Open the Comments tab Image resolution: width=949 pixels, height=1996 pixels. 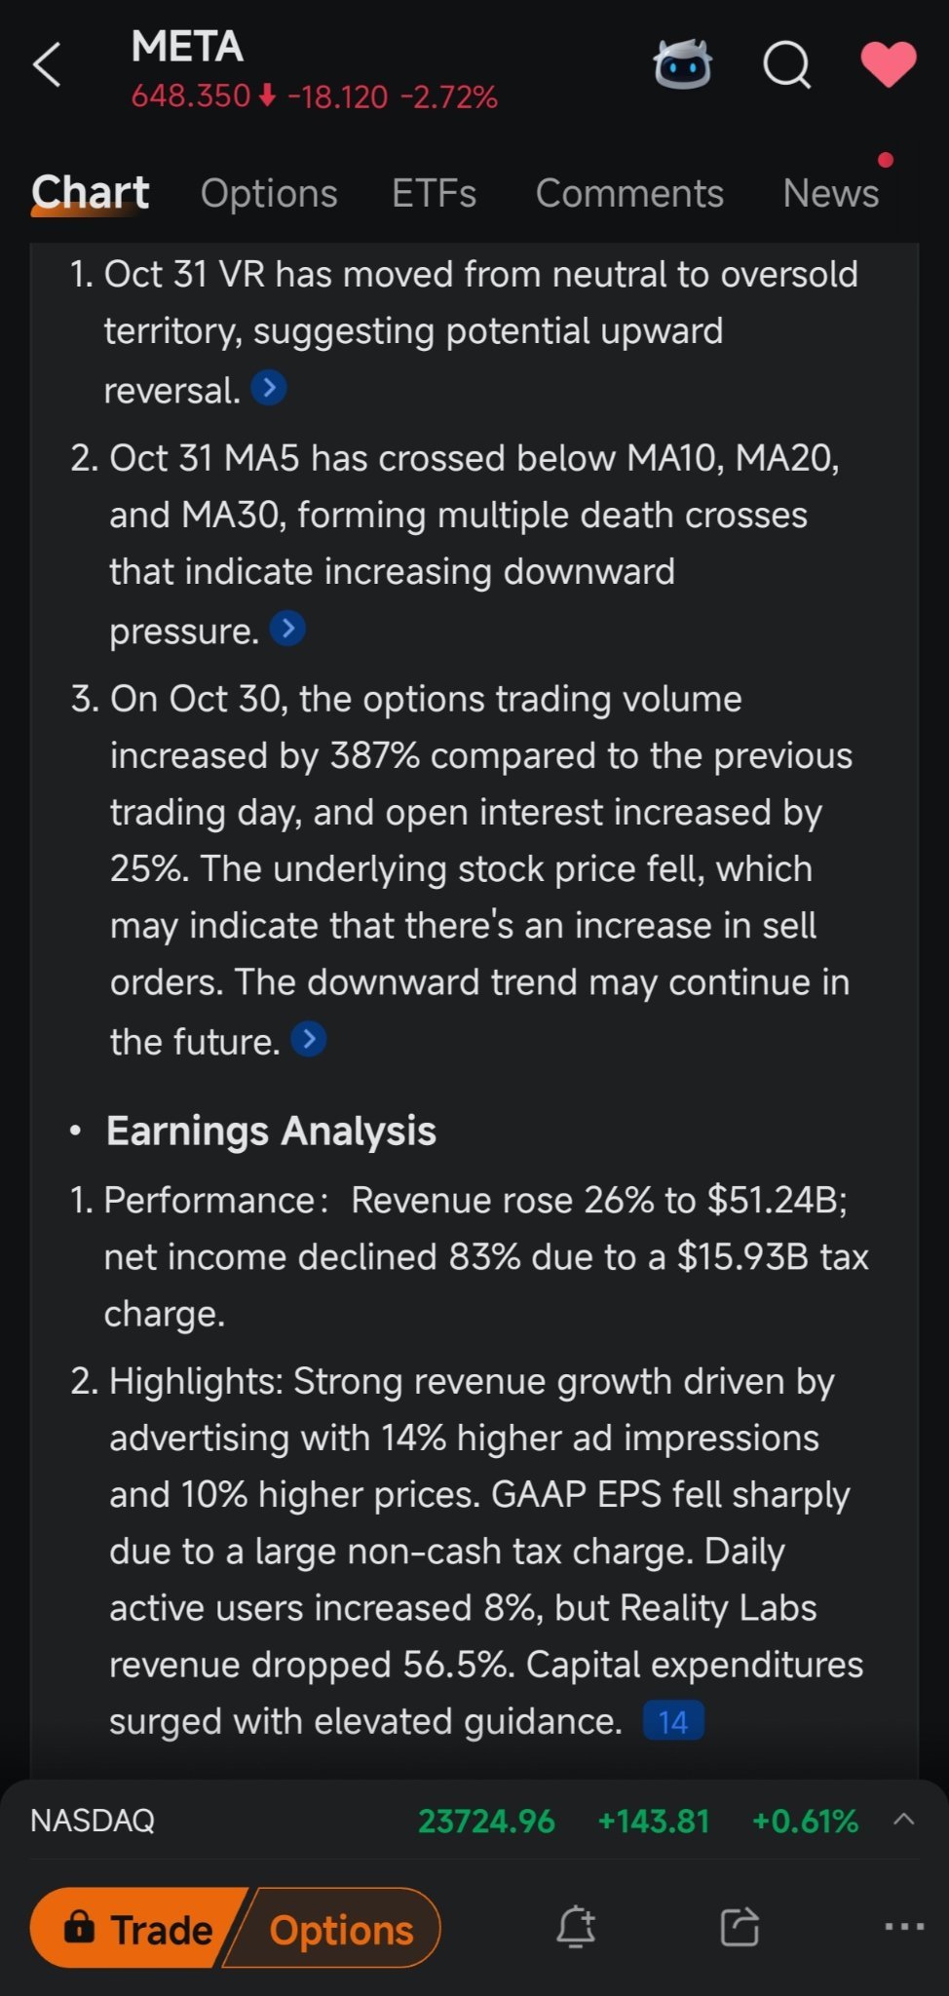[x=629, y=193]
